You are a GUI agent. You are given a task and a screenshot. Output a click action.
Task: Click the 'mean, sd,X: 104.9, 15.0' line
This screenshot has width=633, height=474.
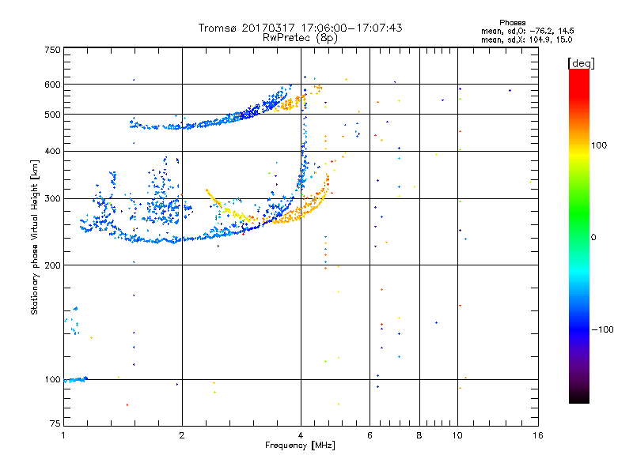(526, 39)
